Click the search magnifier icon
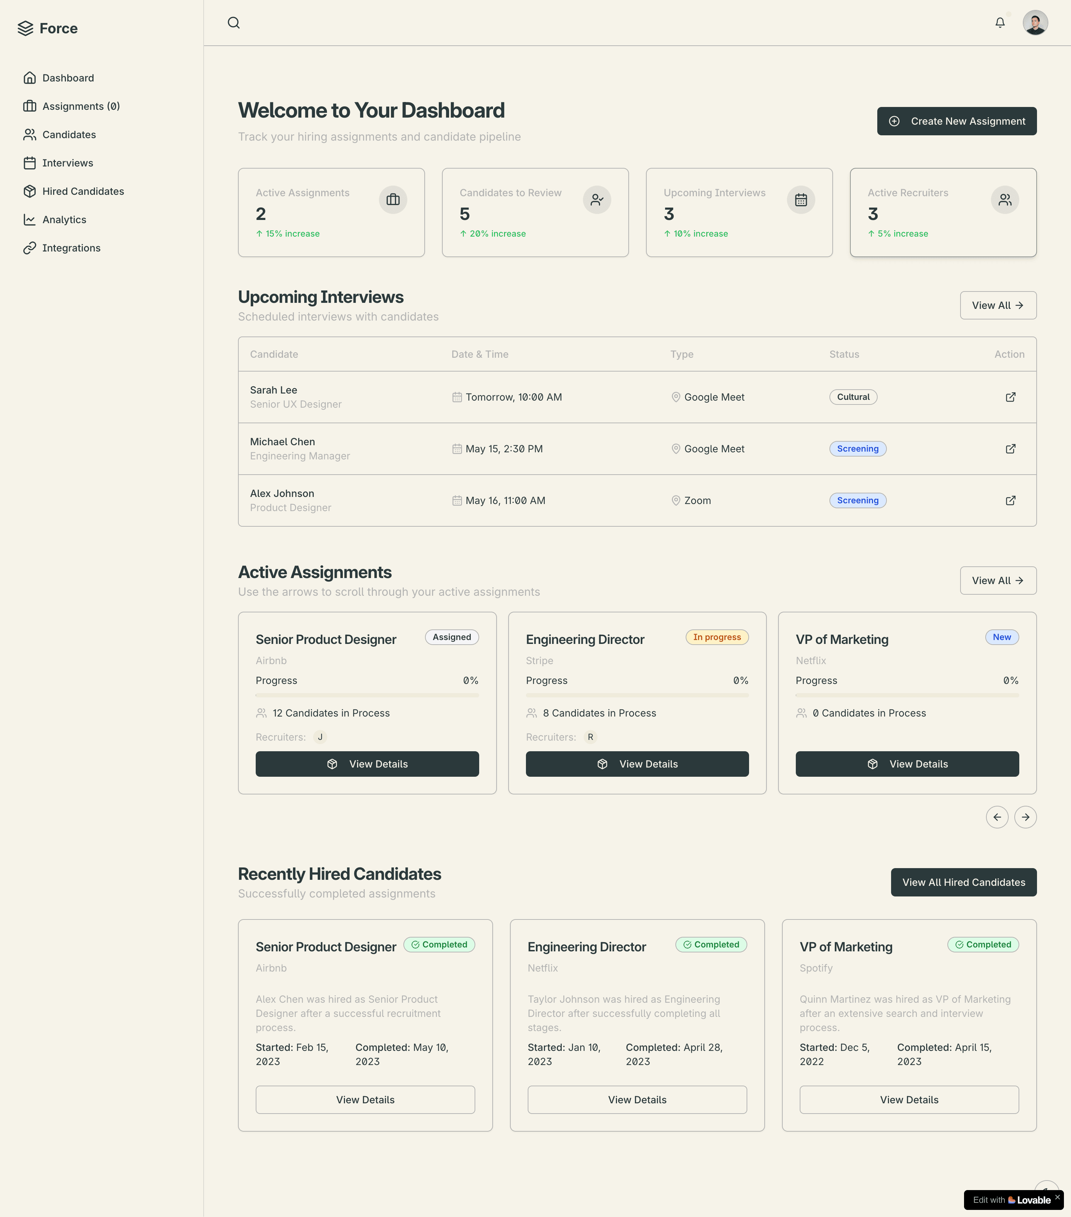The image size is (1071, 1217). click(233, 23)
